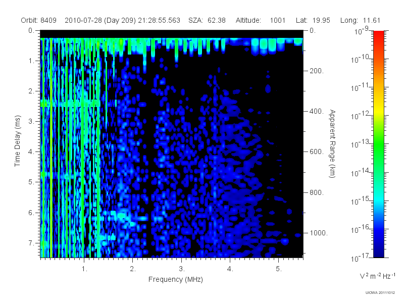Click the '5.' tick on the frequency axis

pos(279,269)
